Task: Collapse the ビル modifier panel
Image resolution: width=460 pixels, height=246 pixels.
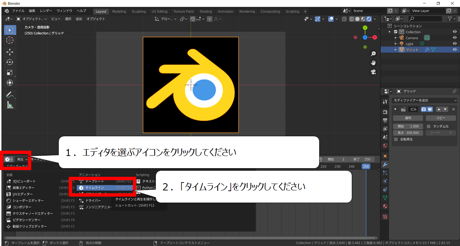Action: click(x=396, y=109)
